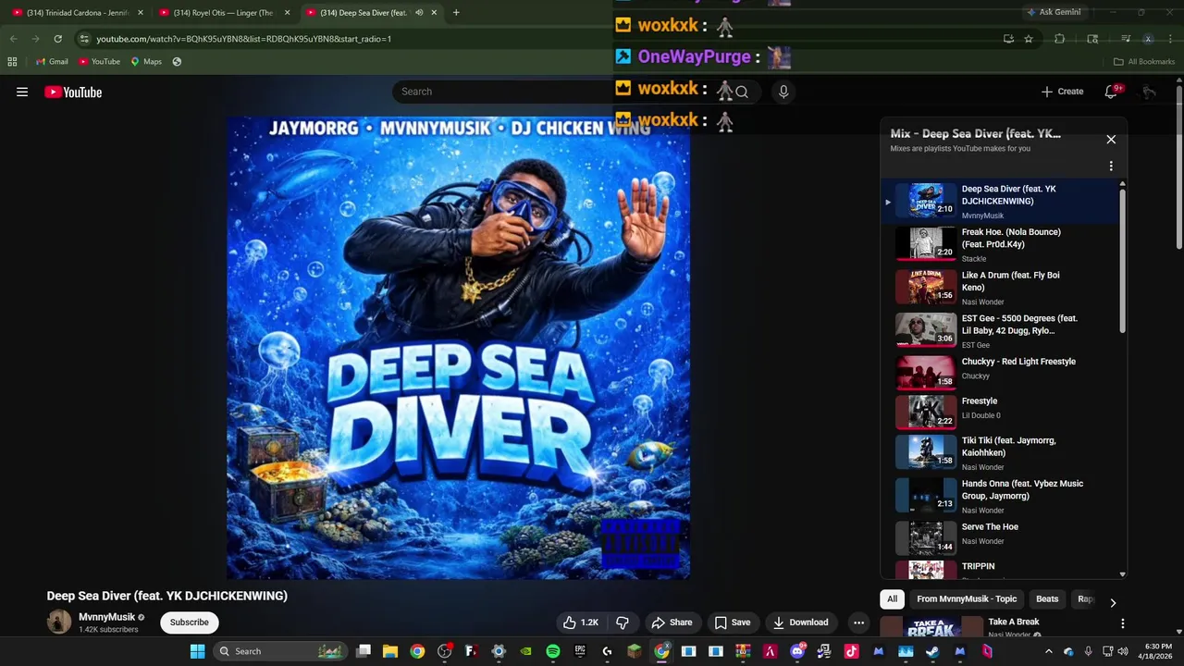Open Epic Games Launcher from the taskbar
Screen dimensions: 1184x666
coord(580,651)
